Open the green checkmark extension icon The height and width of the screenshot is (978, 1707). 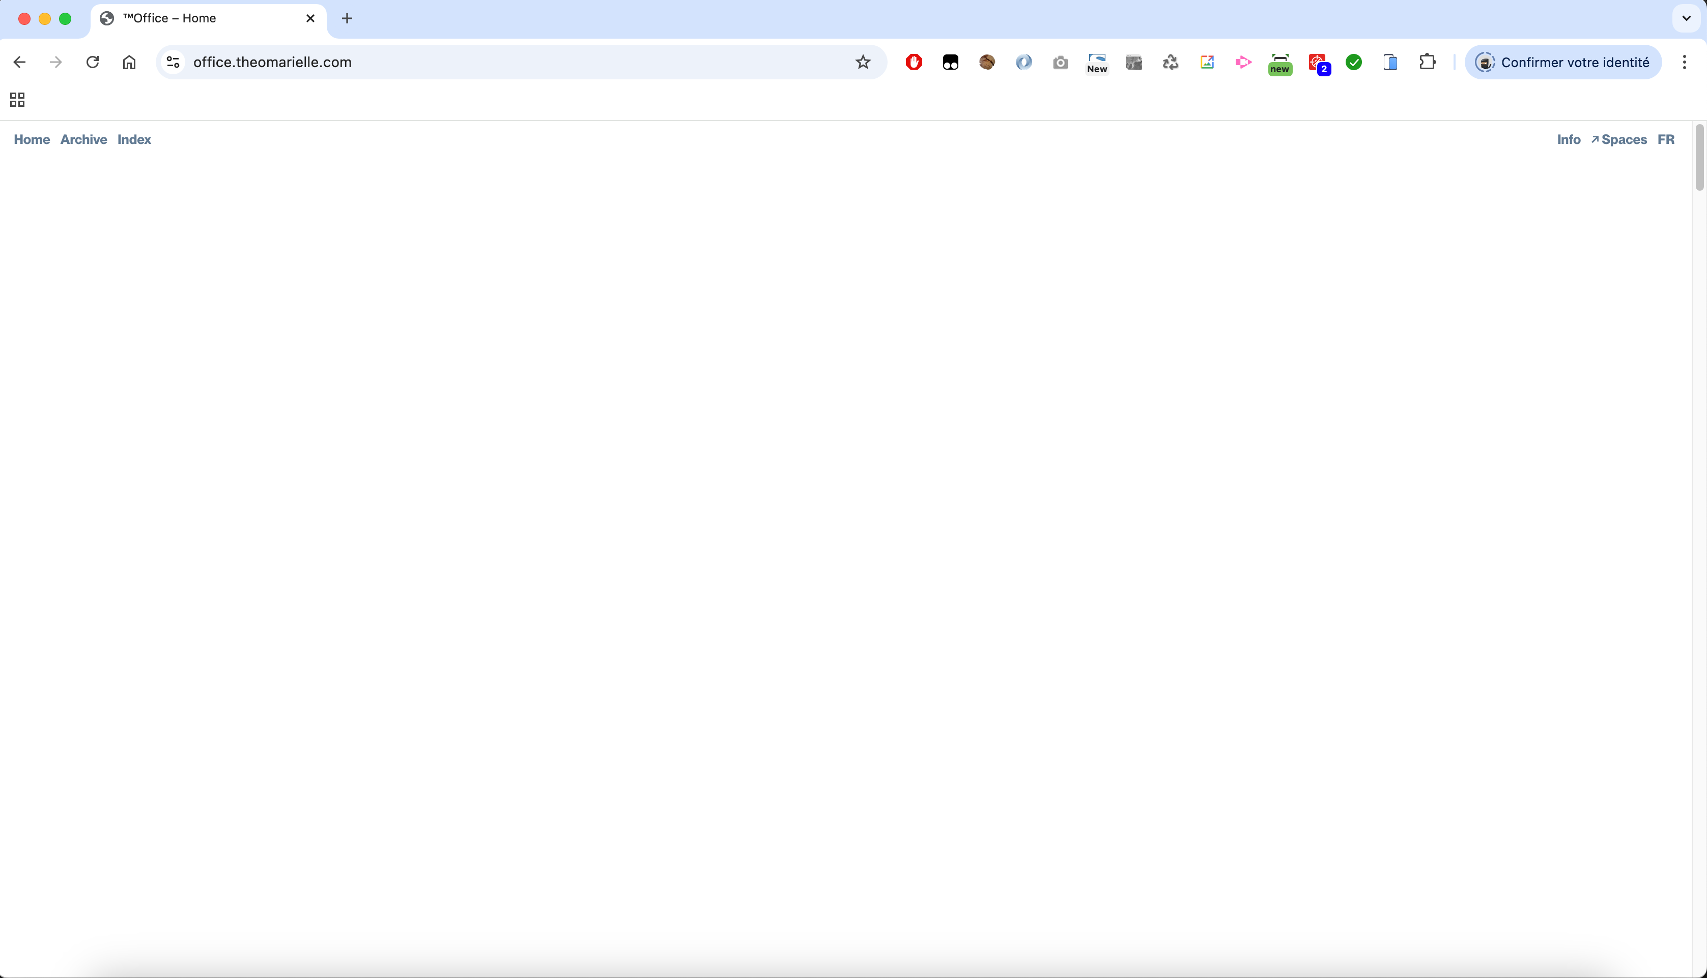1353,63
